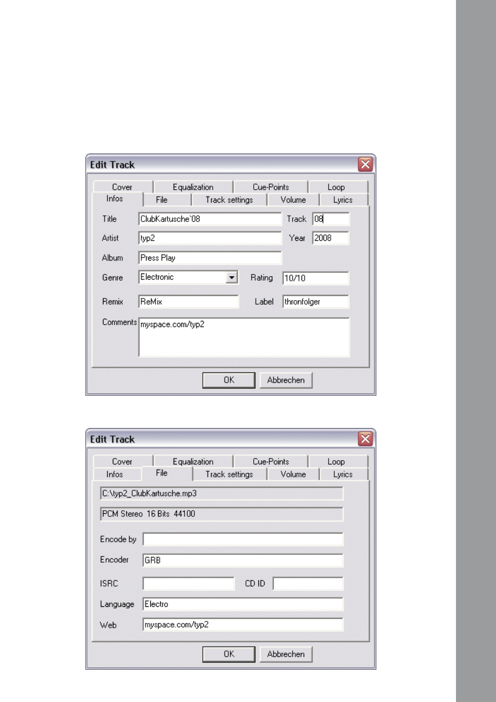Open the Lyrics tab in lower dialog

tap(343, 474)
